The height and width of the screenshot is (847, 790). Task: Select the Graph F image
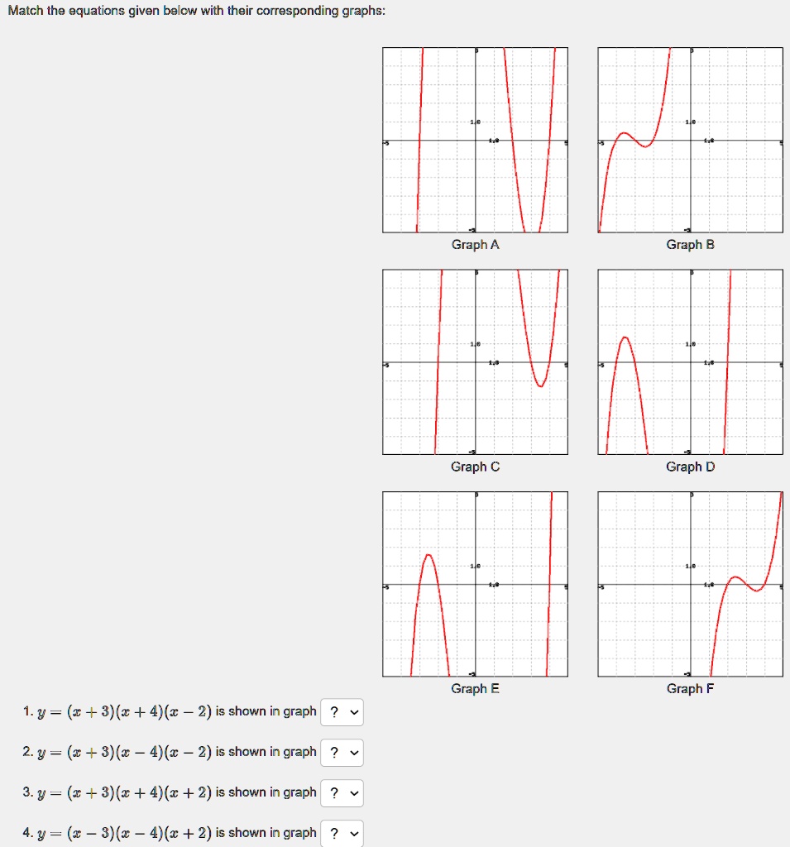pos(689,581)
